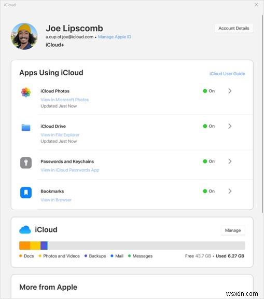This screenshot has width=264, height=299.
Task: Toggle the iCloud Photos On status
Action: [x=209, y=91]
